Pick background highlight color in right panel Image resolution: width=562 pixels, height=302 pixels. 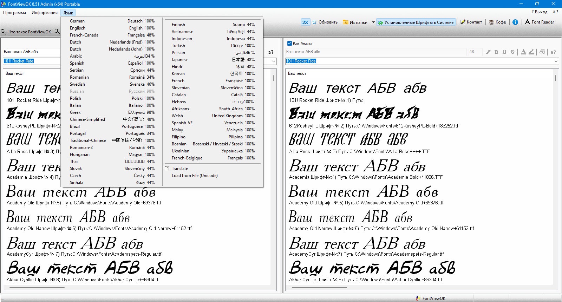[531, 52]
